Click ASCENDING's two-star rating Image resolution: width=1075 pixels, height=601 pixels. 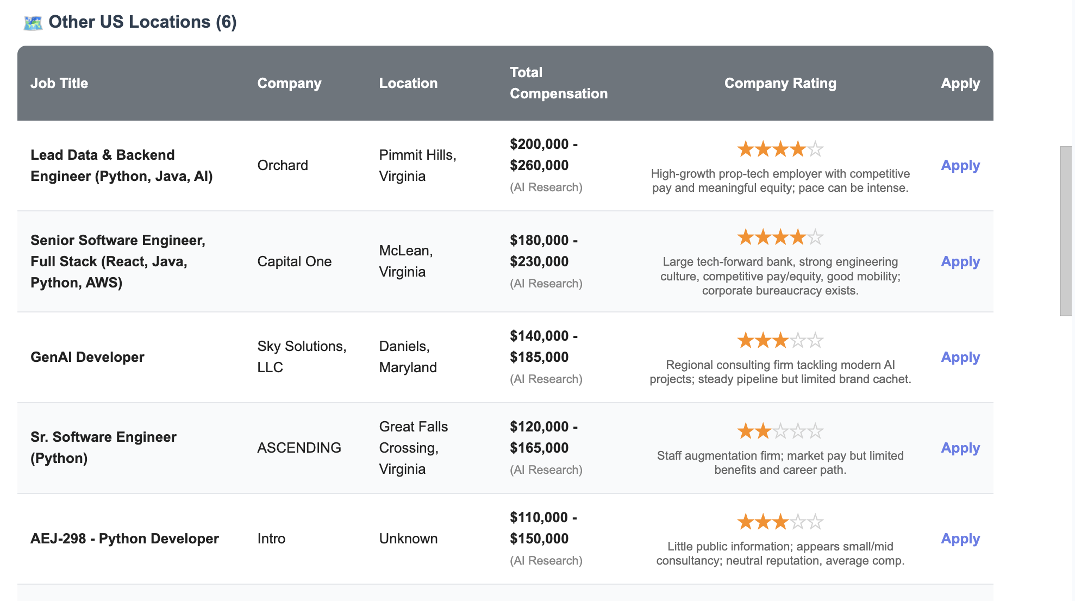780,431
